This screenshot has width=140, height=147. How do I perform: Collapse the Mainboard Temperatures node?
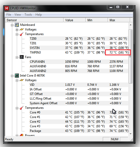click(17, 34)
